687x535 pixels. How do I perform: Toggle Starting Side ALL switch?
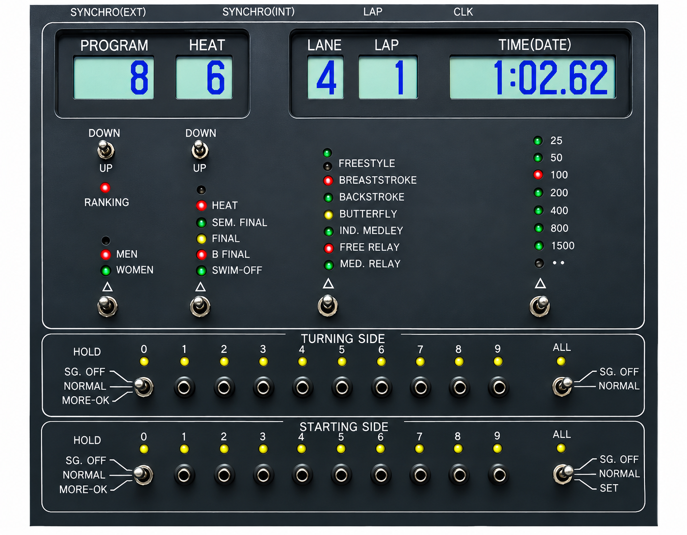click(563, 474)
